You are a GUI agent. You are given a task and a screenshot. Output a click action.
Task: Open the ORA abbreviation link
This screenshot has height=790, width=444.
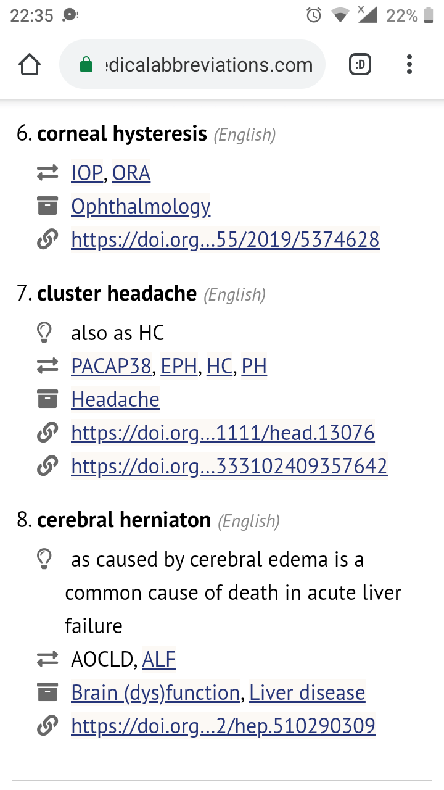[131, 173]
